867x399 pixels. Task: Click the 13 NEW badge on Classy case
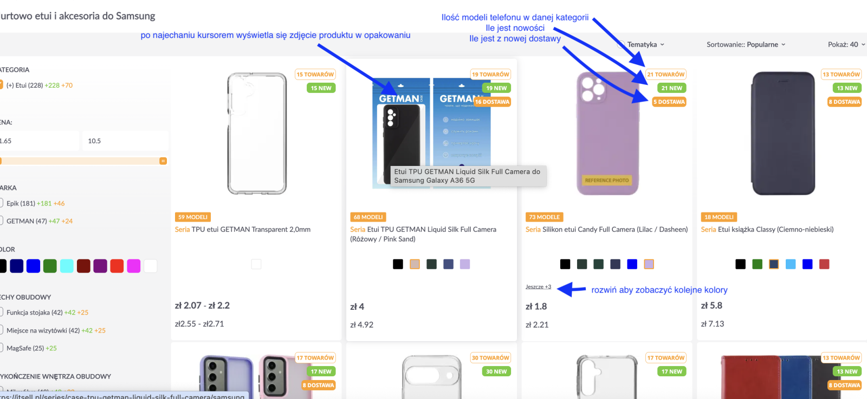tap(847, 88)
